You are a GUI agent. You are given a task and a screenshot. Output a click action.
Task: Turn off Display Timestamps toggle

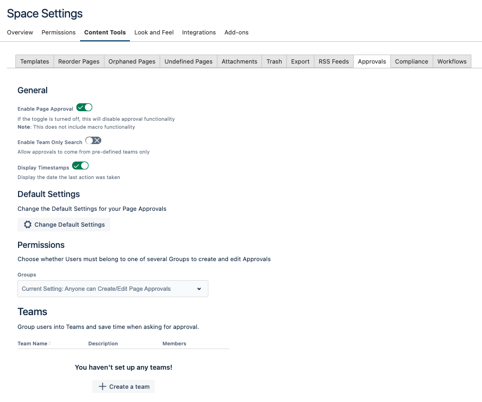81,166
